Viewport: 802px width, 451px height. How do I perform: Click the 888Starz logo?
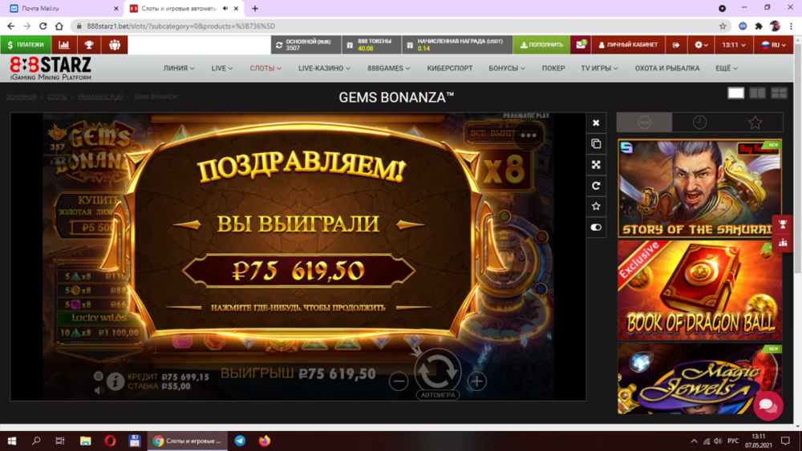(51, 68)
